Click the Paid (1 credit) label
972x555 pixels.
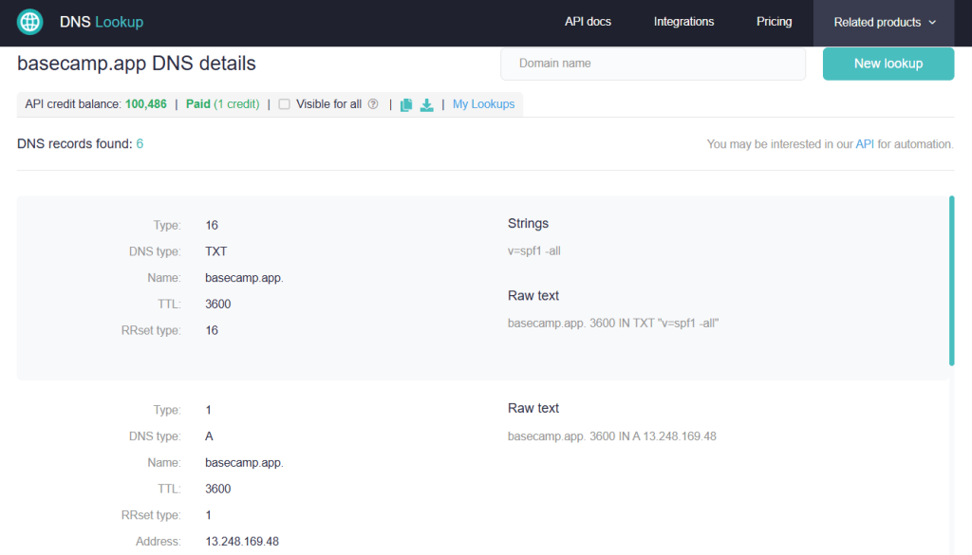pos(222,104)
